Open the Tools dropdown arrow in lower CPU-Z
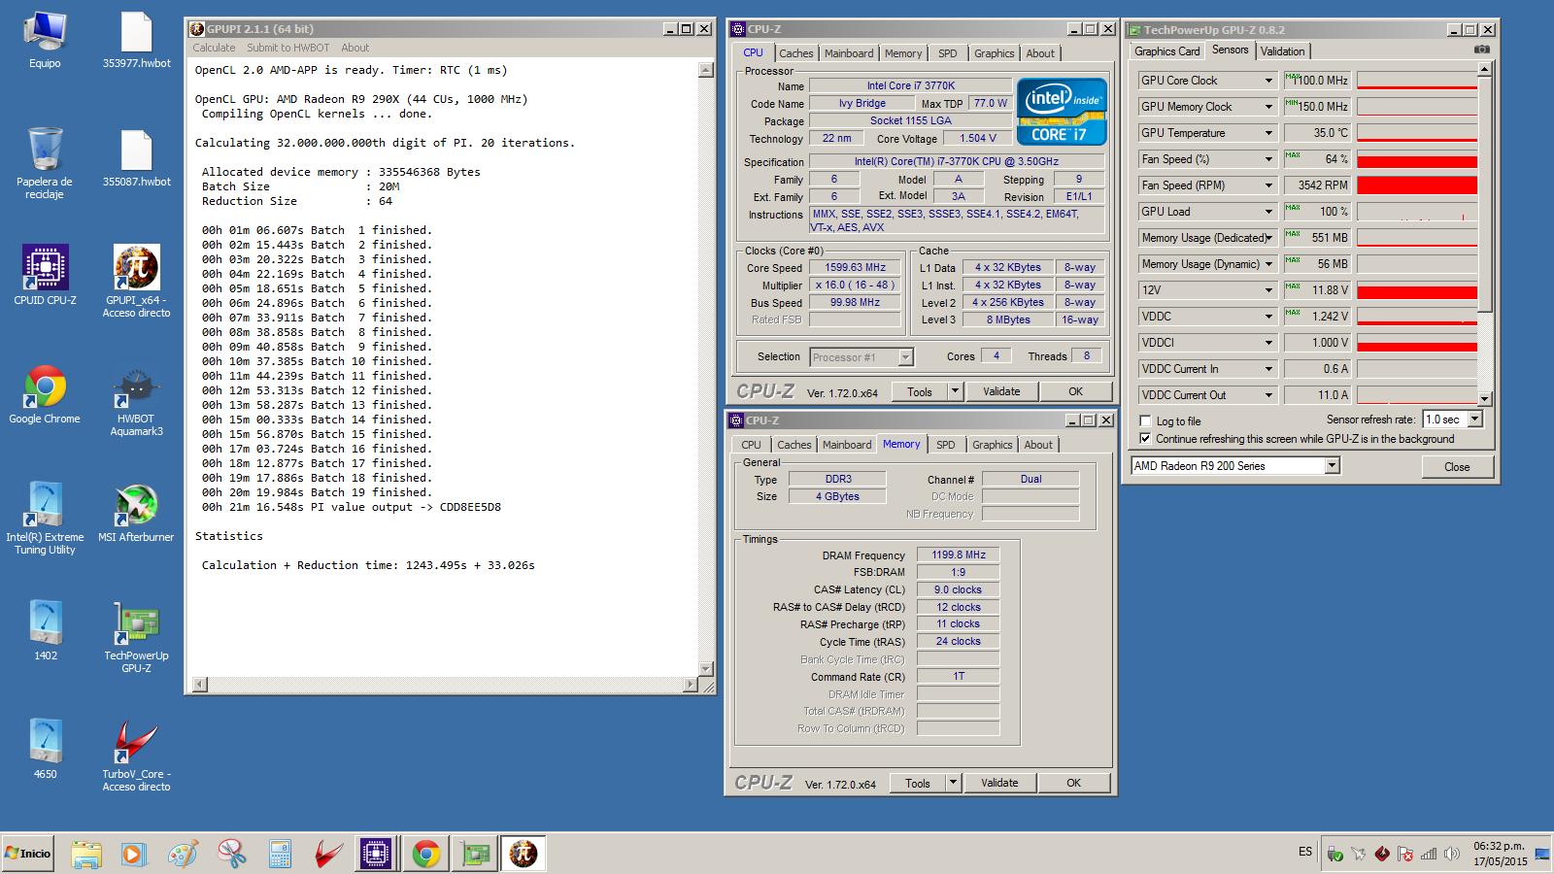 [953, 783]
